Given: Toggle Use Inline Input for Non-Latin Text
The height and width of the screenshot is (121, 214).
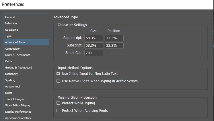Looking at the screenshot, I should point(59,74).
